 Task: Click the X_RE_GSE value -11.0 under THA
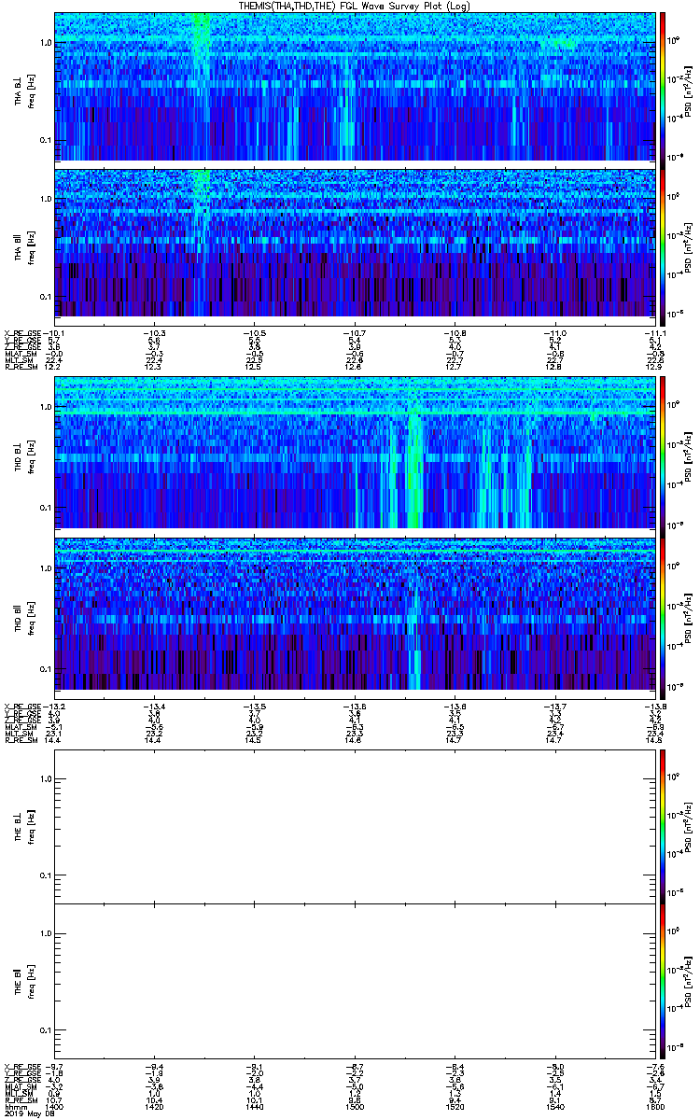pyautogui.click(x=553, y=333)
